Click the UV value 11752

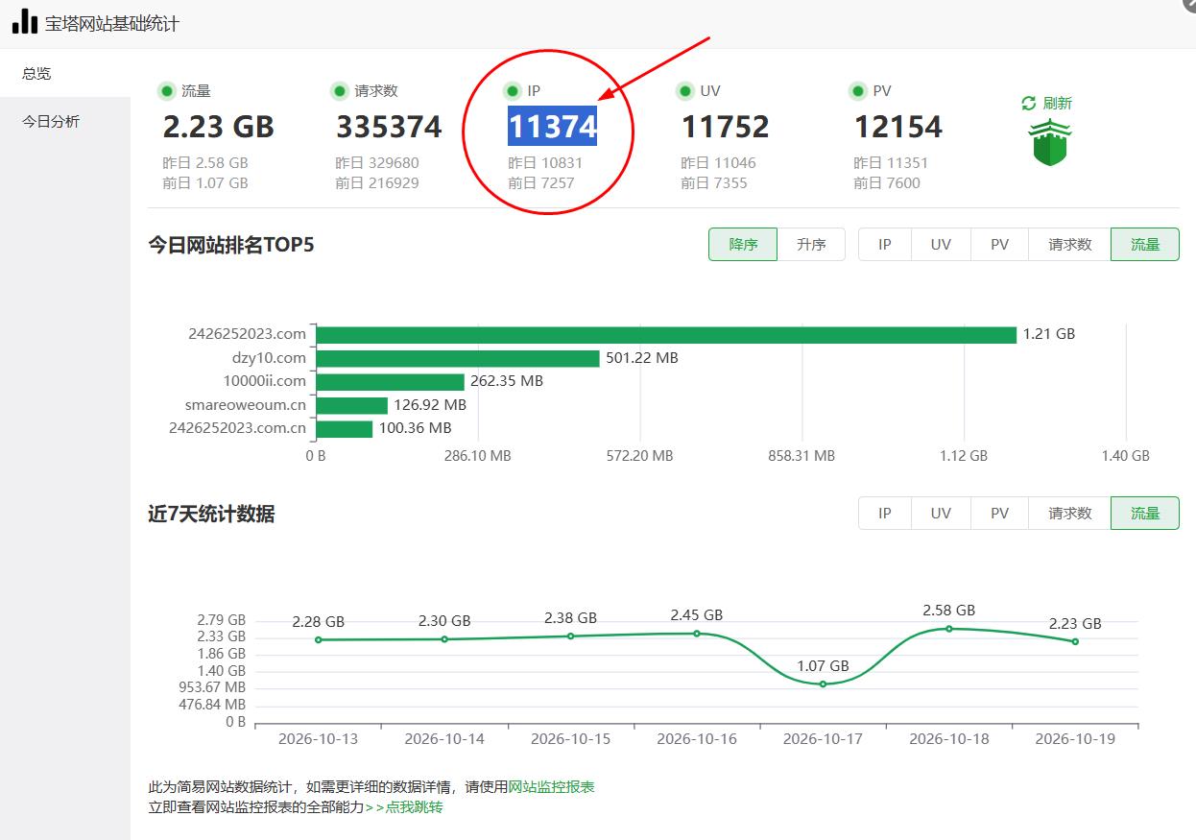coord(726,127)
